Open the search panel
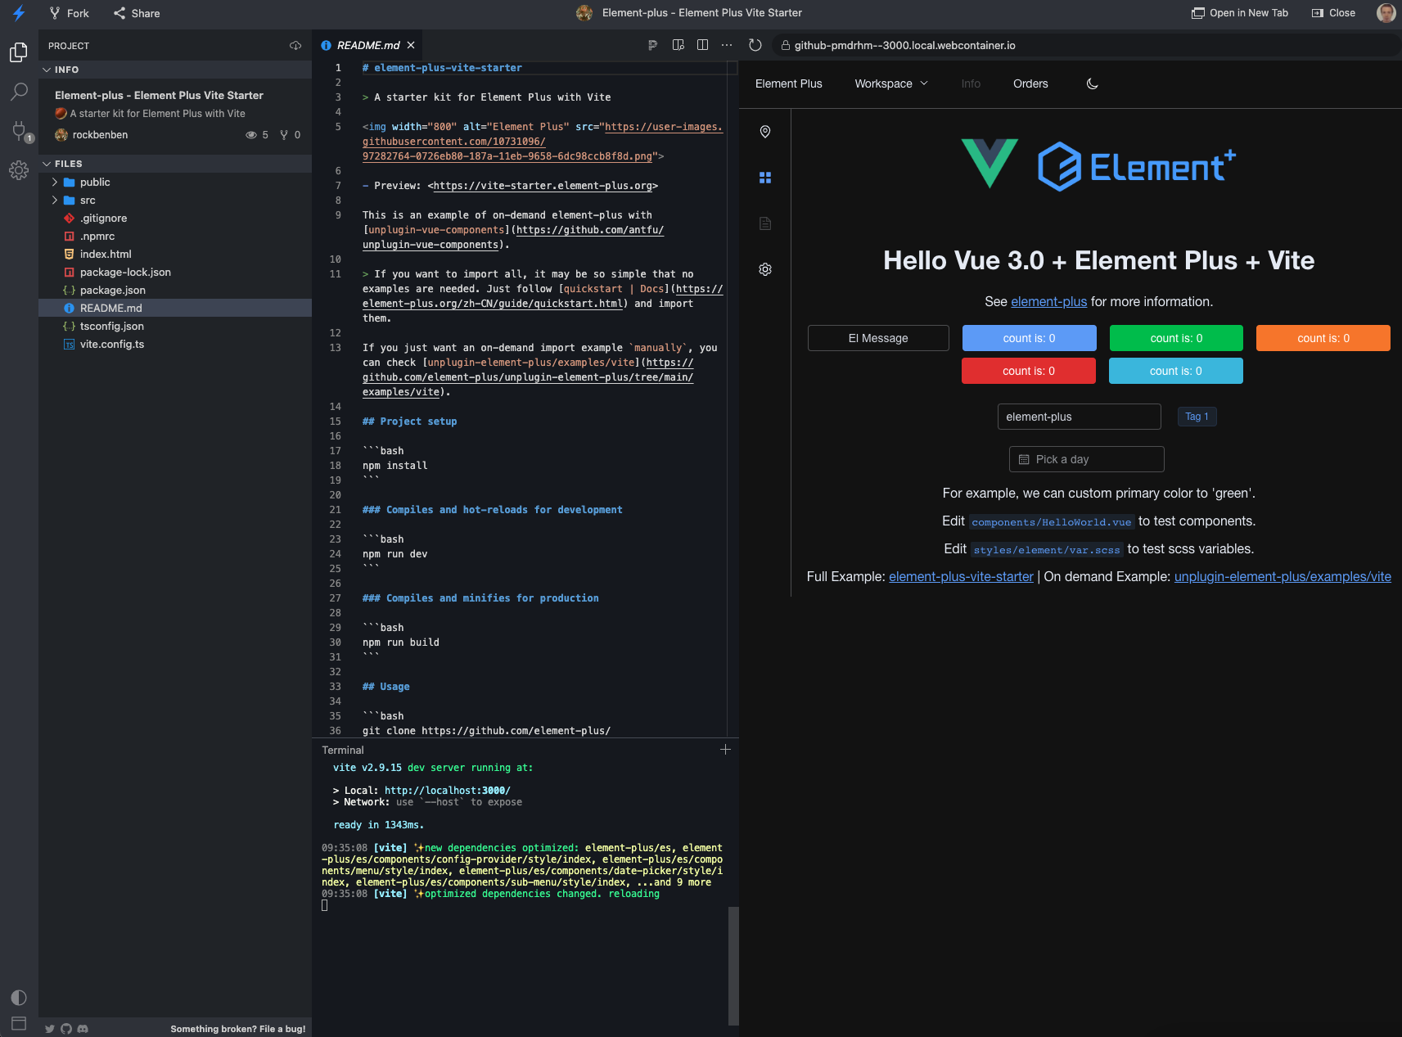This screenshot has height=1037, width=1402. click(x=18, y=92)
